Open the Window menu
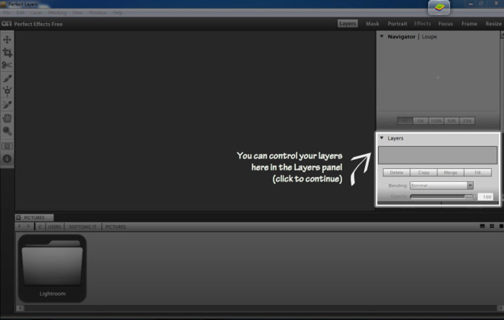The height and width of the screenshot is (320, 504). click(x=98, y=12)
